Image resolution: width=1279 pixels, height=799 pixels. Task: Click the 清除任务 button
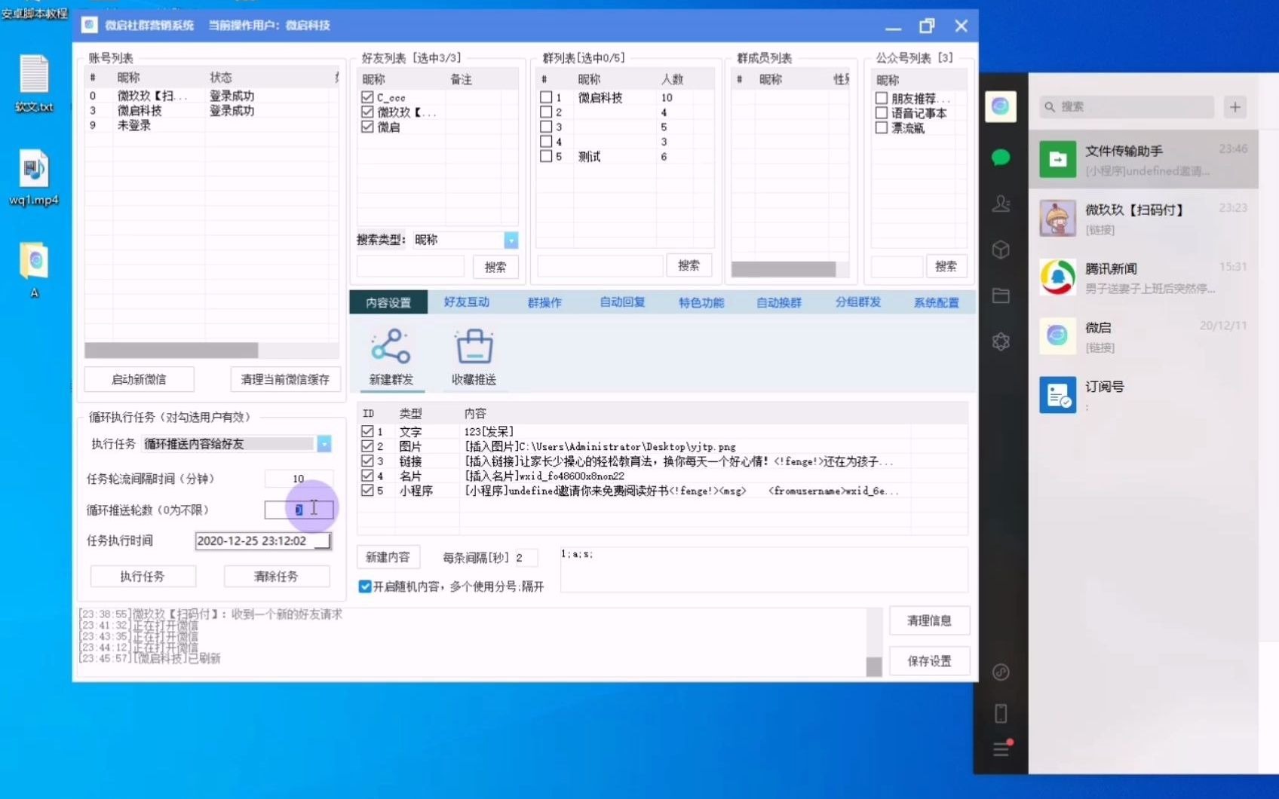pyautogui.click(x=276, y=576)
